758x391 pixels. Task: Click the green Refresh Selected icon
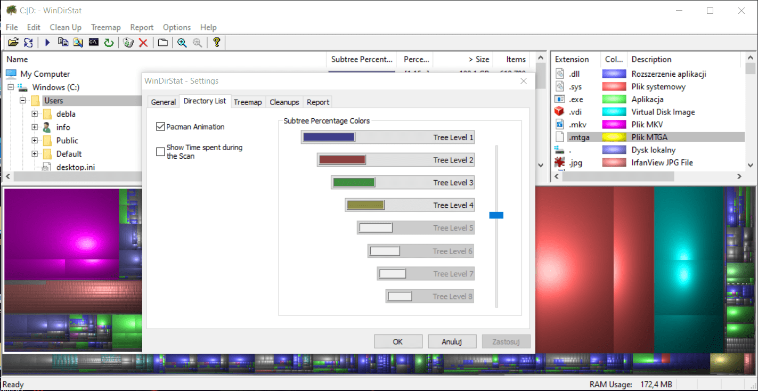(x=109, y=43)
